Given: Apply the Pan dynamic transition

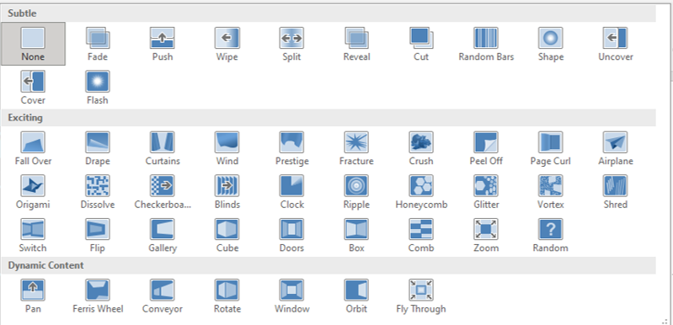Looking at the screenshot, I should [x=33, y=296].
